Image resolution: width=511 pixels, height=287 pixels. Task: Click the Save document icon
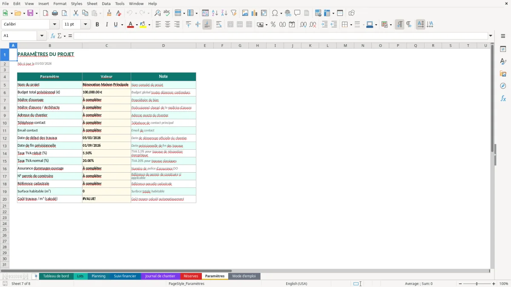point(30,13)
